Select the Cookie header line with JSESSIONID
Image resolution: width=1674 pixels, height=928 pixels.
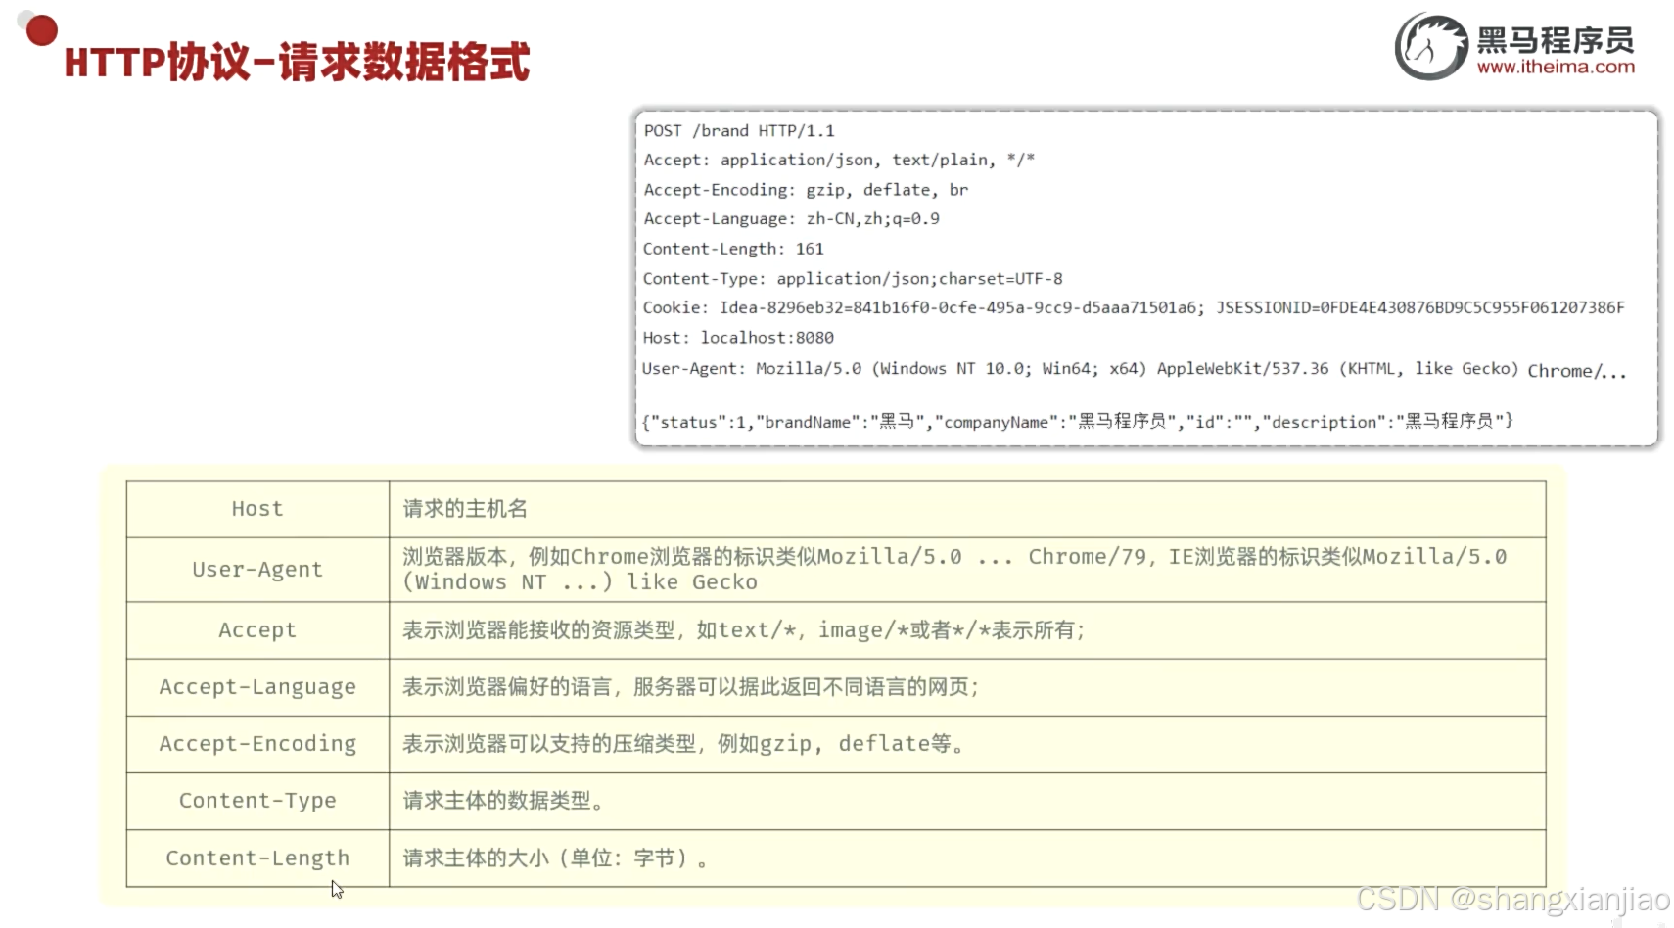(x=1134, y=307)
